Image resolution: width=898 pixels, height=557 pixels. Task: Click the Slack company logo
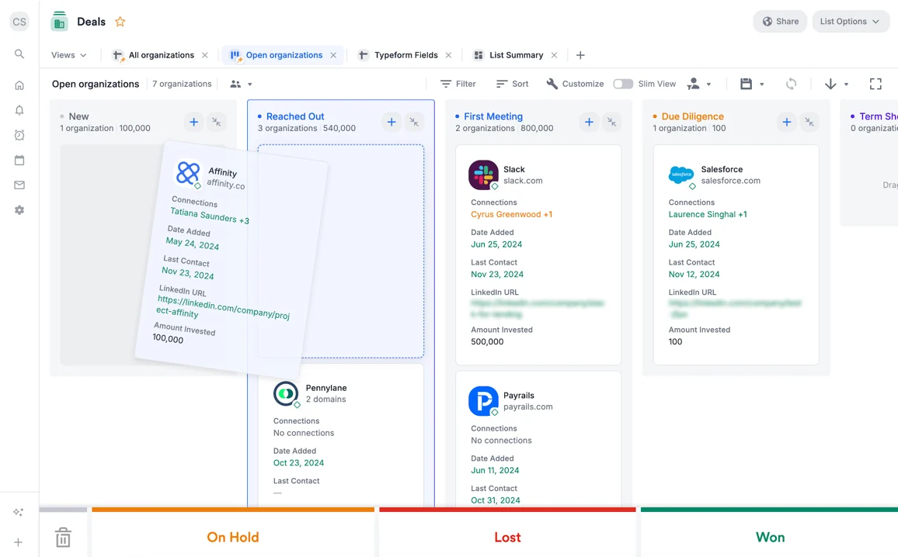click(483, 175)
